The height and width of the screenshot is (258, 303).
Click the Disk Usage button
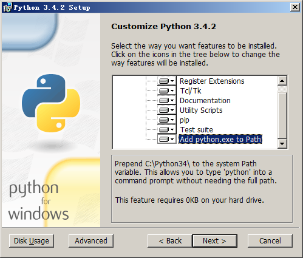pos(32,241)
